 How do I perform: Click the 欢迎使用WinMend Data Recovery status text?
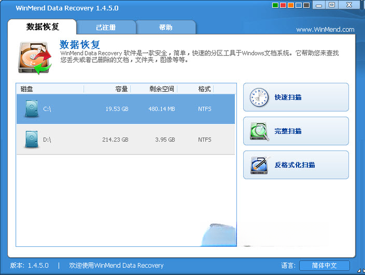116,266
